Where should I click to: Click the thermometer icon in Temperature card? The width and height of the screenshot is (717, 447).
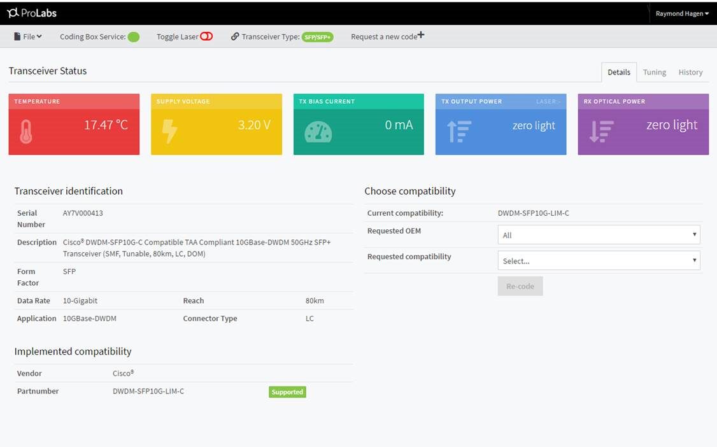(x=26, y=132)
